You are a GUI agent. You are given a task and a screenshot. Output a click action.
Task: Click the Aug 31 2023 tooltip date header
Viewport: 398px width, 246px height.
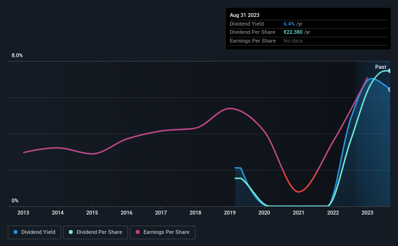tap(244, 15)
